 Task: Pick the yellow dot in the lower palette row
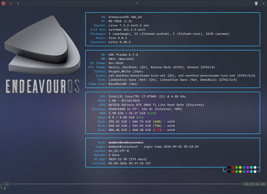pos(240,171)
